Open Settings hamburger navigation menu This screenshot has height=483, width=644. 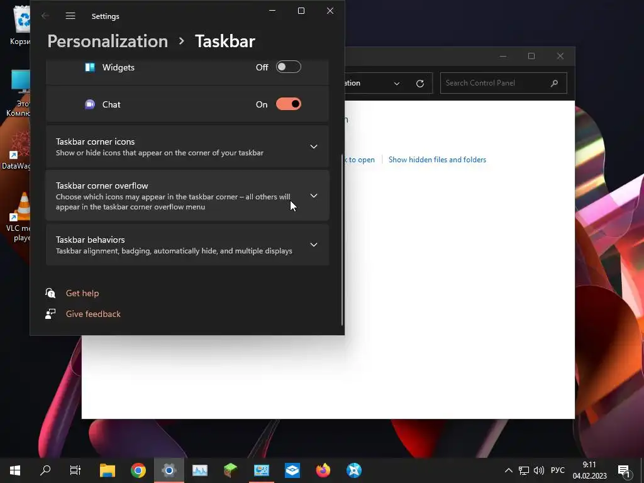[70, 16]
